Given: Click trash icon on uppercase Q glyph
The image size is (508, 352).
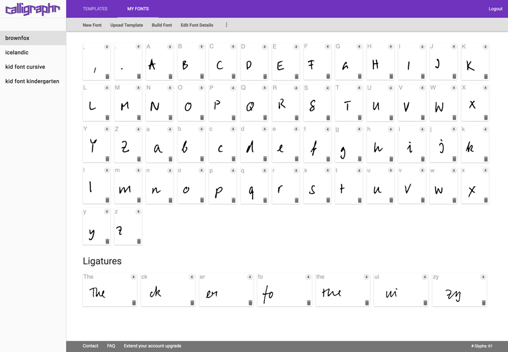Looking at the screenshot, I should pyautogui.click(x=265, y=118).
